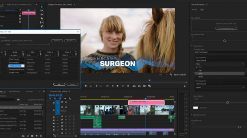
Task: Select the Razor tool in toolbar
Action: coord(42,19)
